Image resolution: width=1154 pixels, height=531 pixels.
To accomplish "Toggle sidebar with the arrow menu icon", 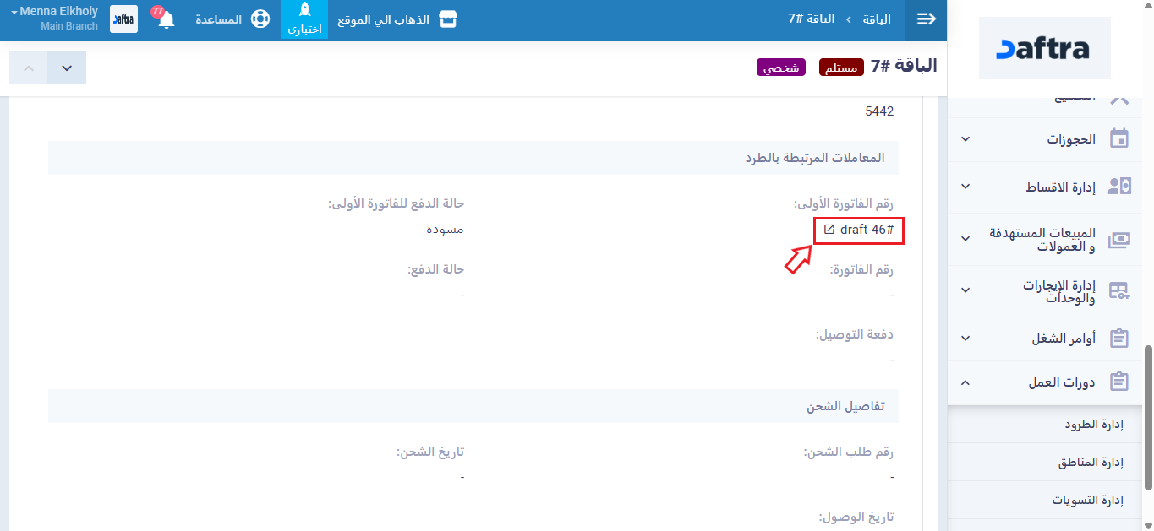I will click(927, 19).
